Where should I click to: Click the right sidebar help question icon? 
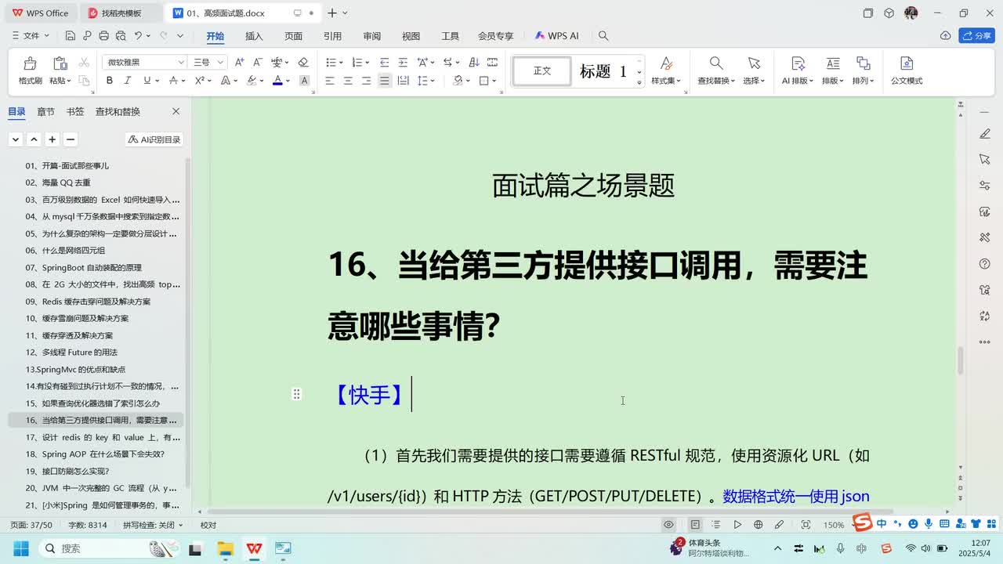coord(985,264)
